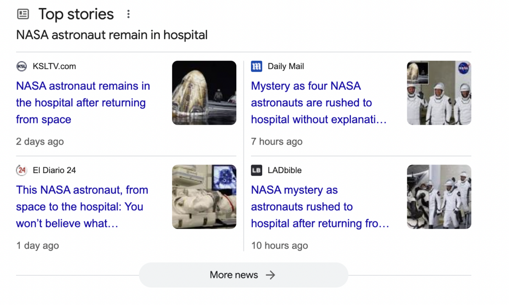Open the Daily Mail four NASA astronauts headline
Viewport: 509px width, 305px height.
[318, 103]
